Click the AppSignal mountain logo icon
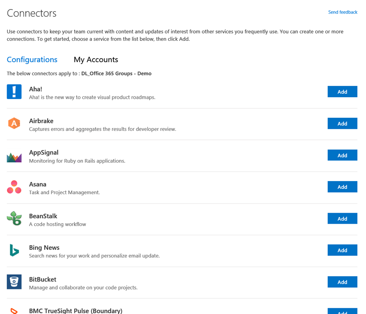 (14, 157)
